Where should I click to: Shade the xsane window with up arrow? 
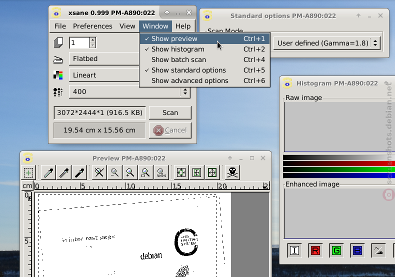(x=167, y=12)
